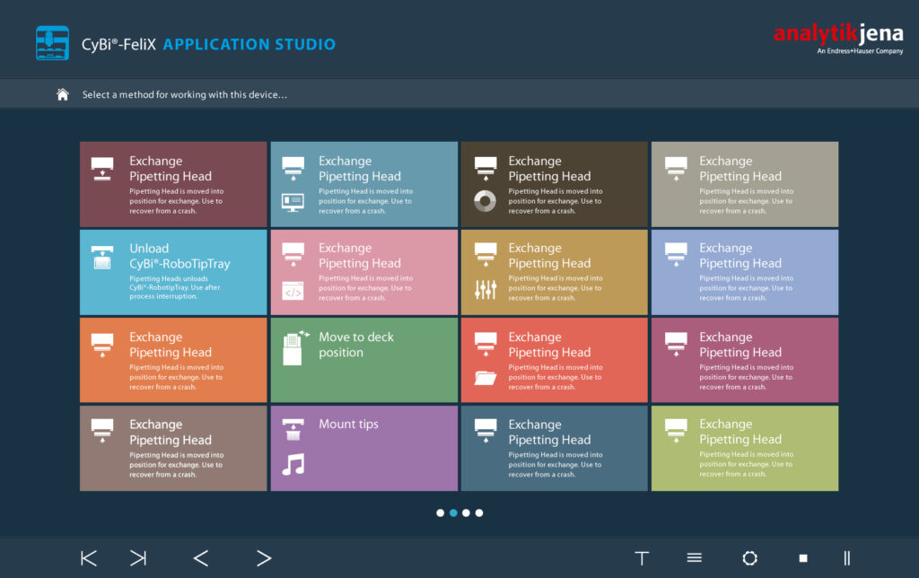Jump to the last page of methods
The height and width of the screenshot is (578, 919).
coord(138,558)
